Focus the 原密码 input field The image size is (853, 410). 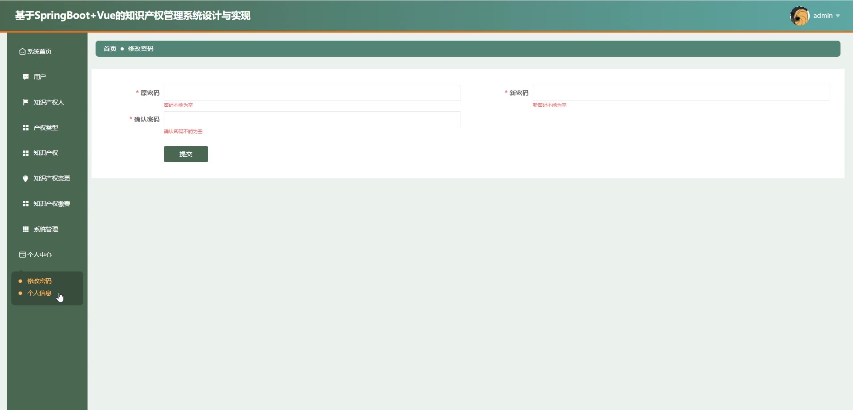click(312, 93)
